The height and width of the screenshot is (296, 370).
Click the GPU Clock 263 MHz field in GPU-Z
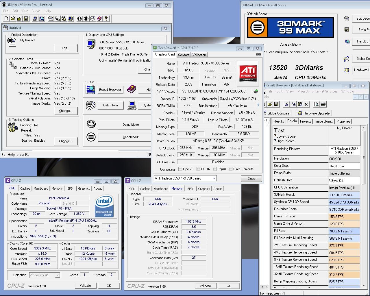(186, 148)
